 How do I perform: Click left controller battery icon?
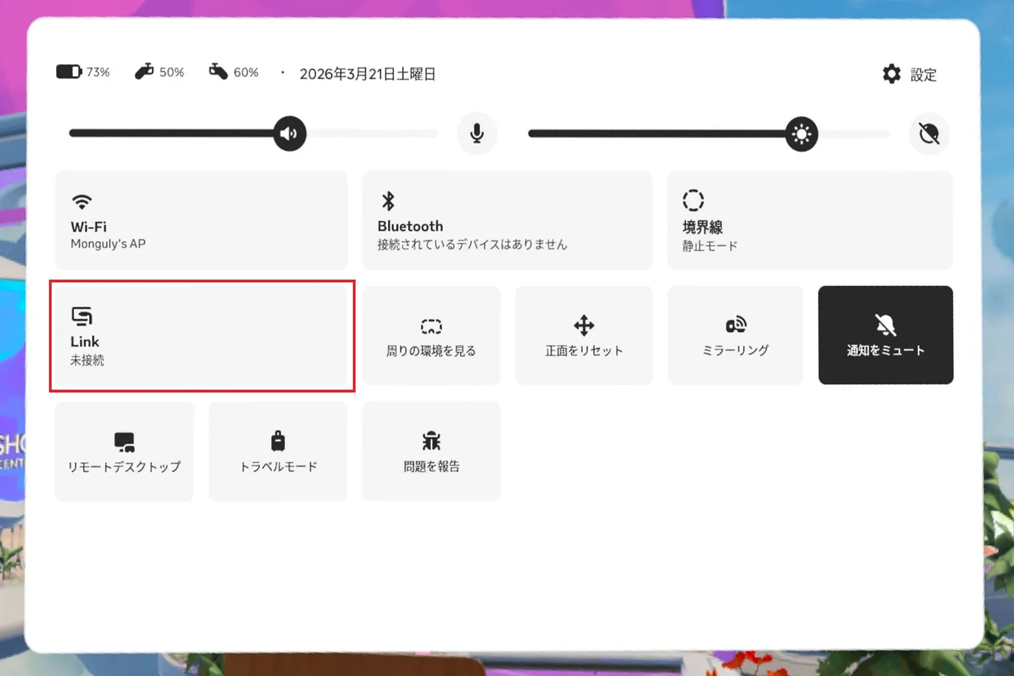point(144,71)
